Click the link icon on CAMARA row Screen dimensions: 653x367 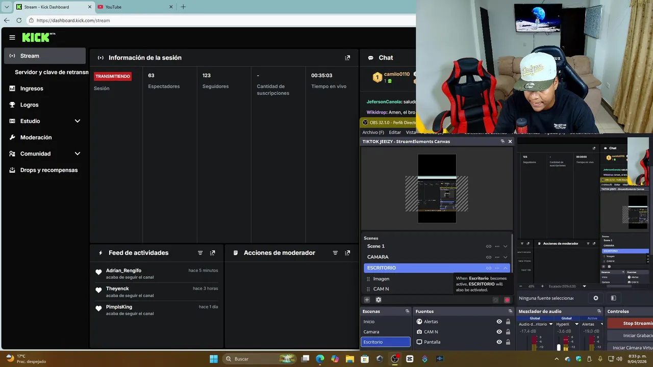coord(489,257)
